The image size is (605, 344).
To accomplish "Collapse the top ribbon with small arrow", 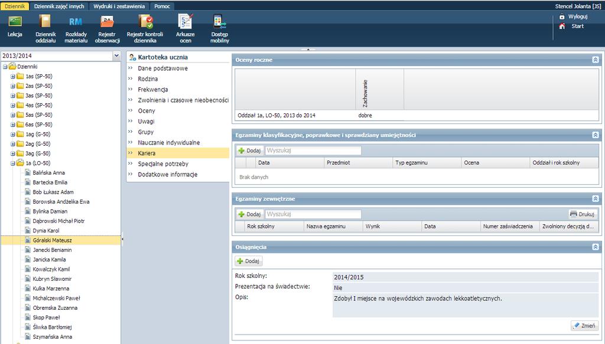I will 308,50.
